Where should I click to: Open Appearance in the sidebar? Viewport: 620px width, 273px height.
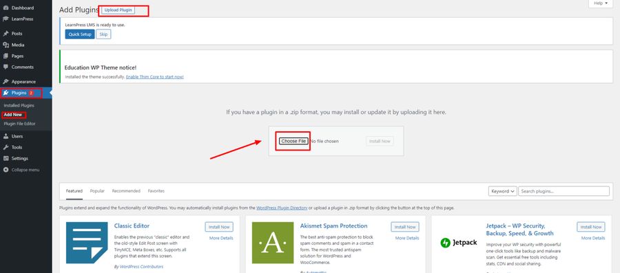pyautogui.click(x=23, y=81)
